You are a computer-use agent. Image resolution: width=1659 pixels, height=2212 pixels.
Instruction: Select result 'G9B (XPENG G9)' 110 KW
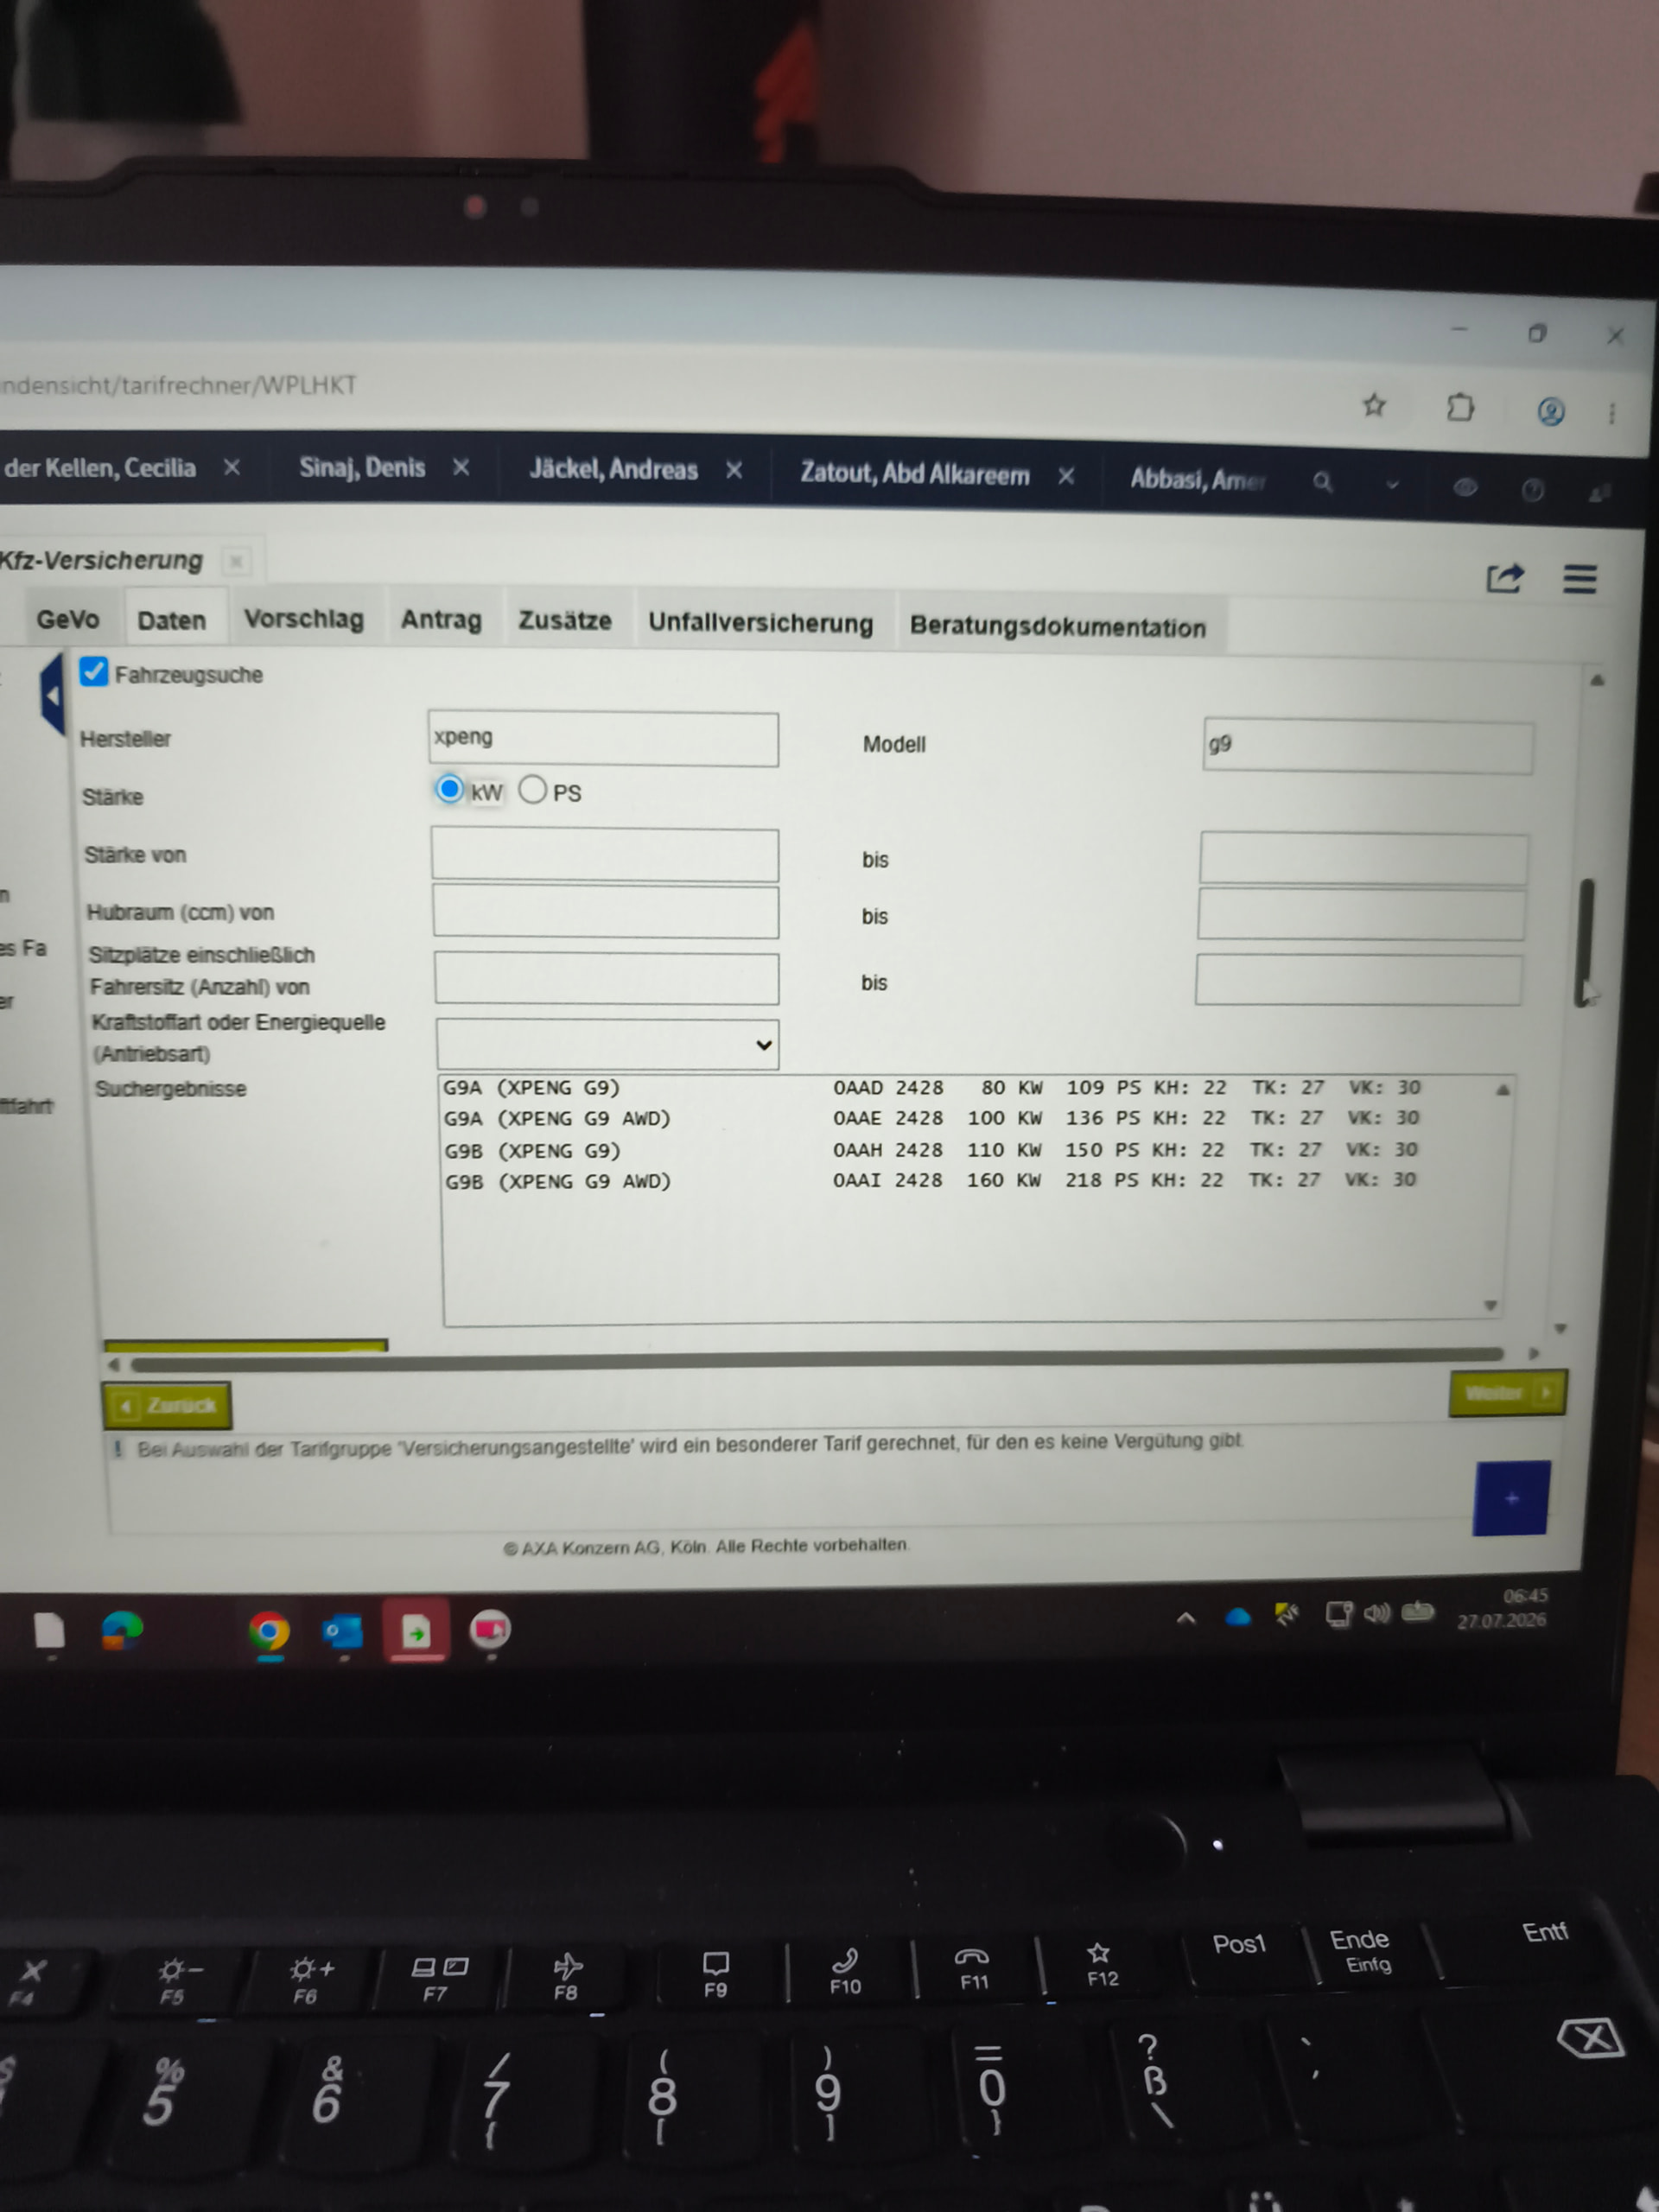pos(932,1150)
